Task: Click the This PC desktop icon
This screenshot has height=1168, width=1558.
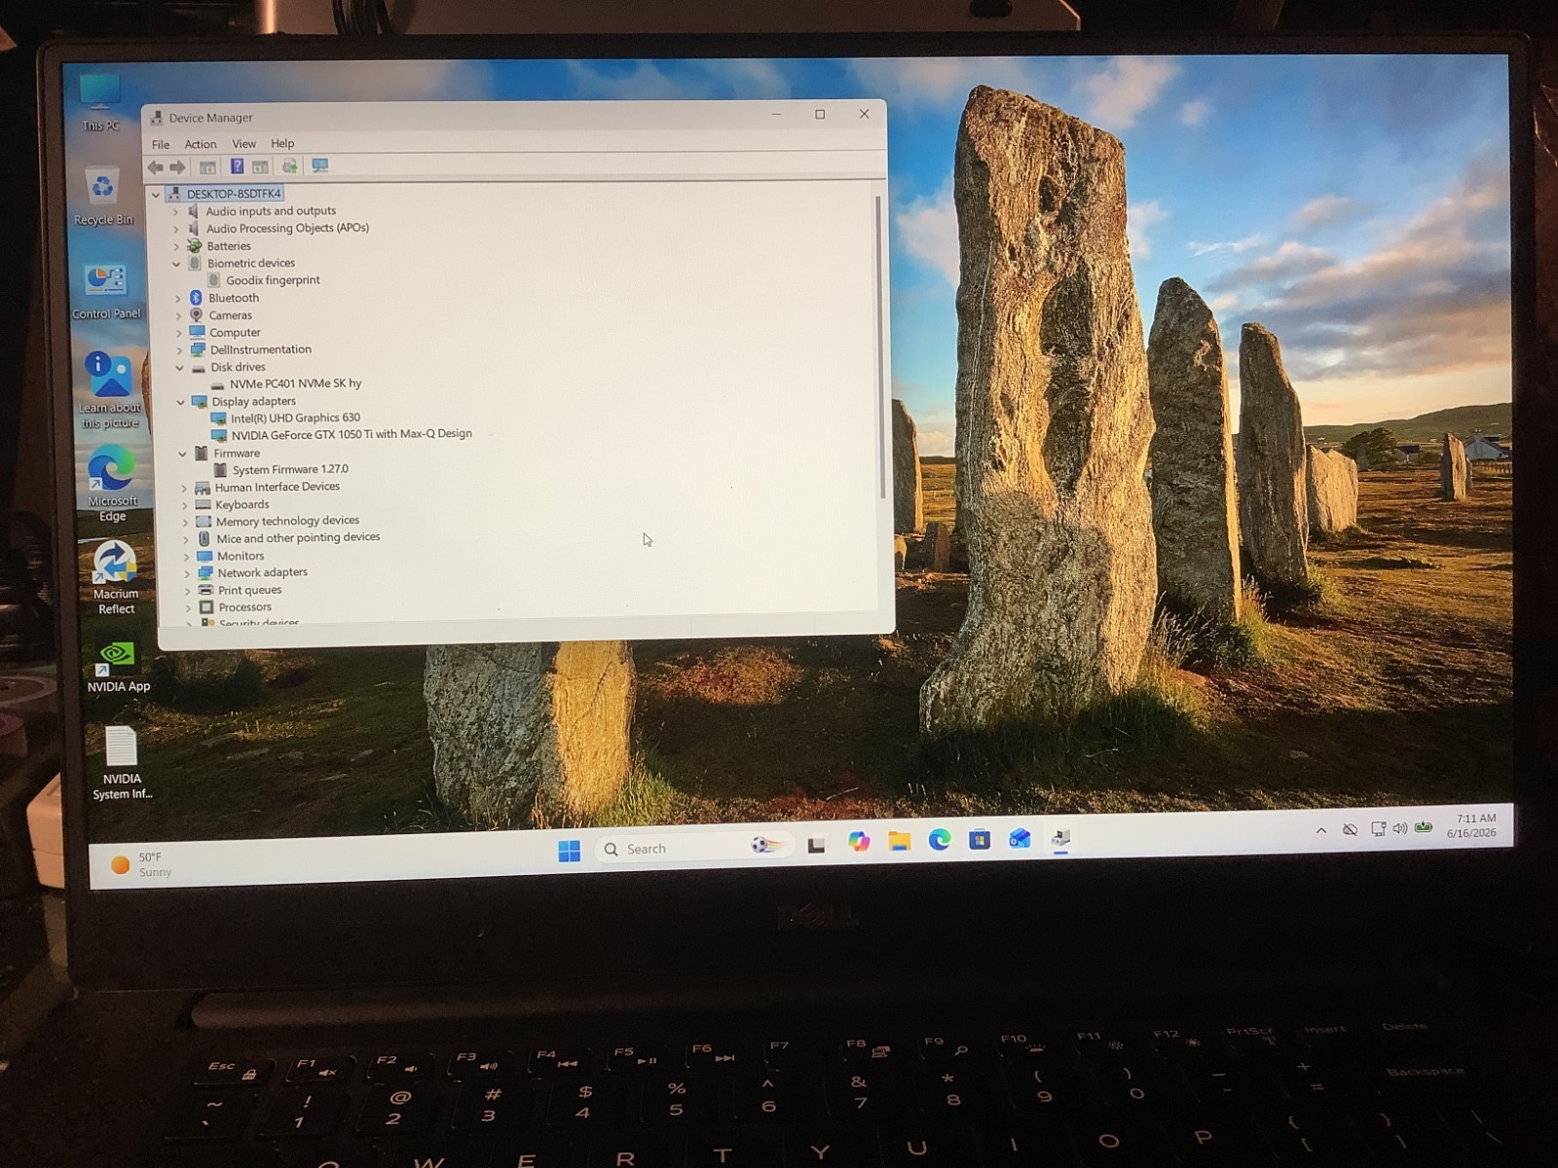Action: click(100, 103)
